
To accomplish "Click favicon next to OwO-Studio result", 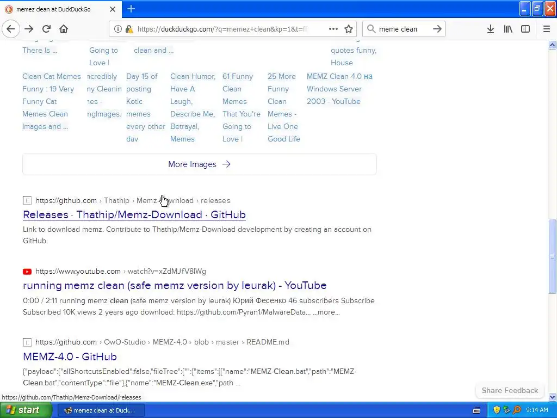I will (27, 342).
